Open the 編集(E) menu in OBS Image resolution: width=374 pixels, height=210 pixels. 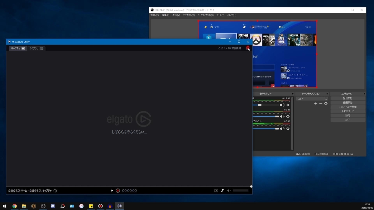pyautogui.click(x=165, y=15)
